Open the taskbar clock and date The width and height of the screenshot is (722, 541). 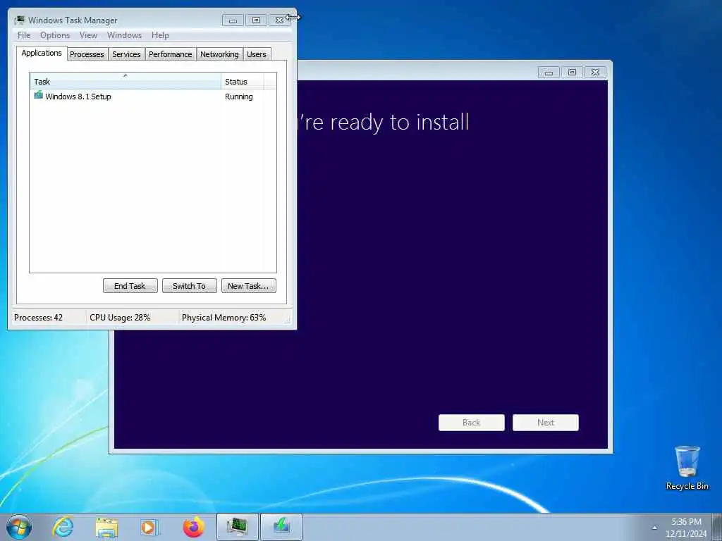click(x=686, y=528)
